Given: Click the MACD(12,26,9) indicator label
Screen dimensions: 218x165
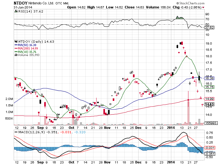Looking at the screenshot, I should coord(32,132).
